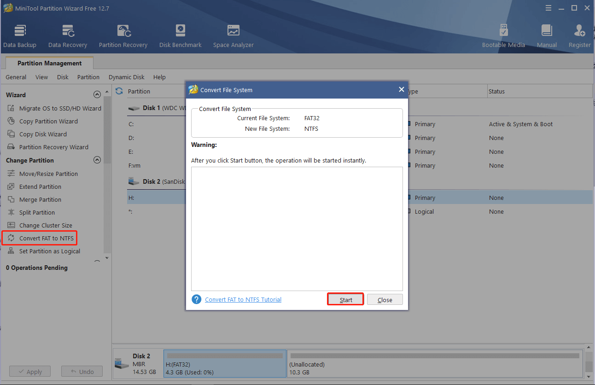
Task: Select Extend Partition
Action: [x=34, y=187]
